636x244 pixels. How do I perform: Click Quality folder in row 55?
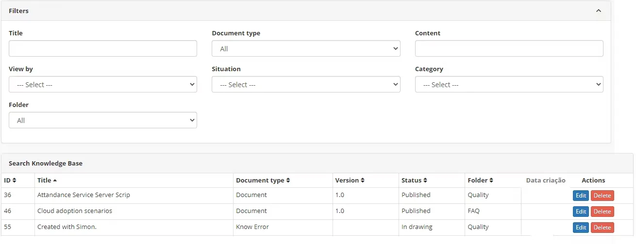[x=478, y=227]
